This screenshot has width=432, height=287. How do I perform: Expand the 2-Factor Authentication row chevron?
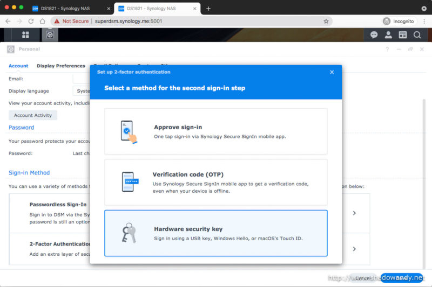[x=354, y=249]
